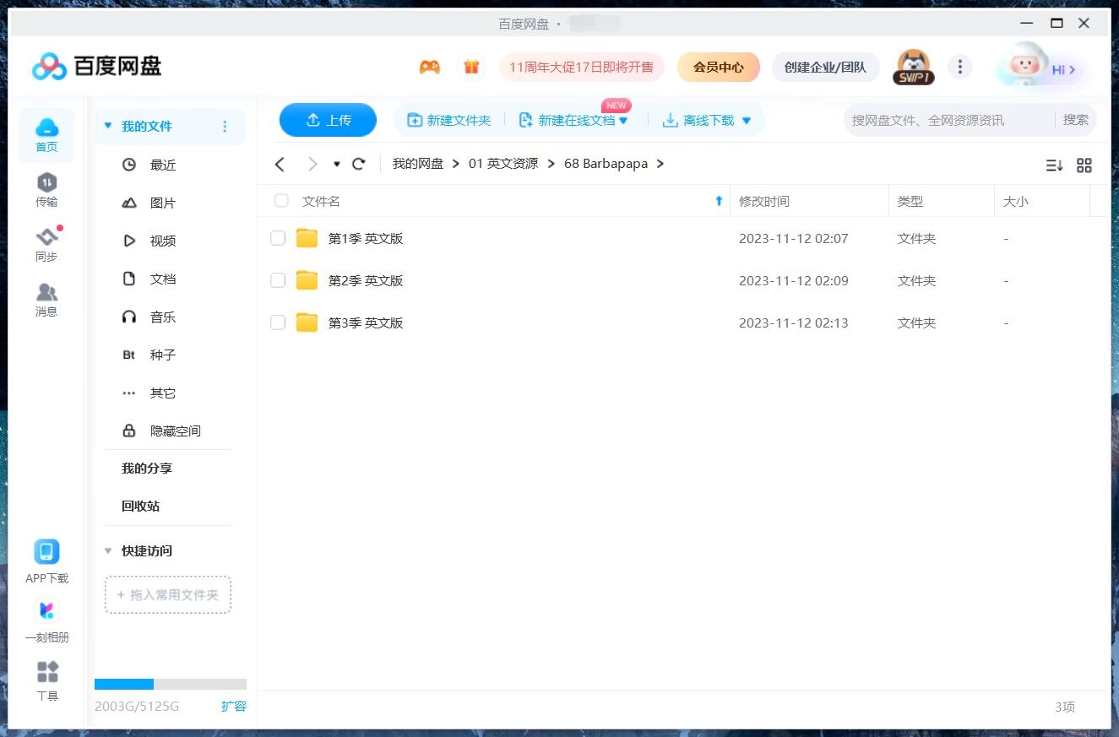Screen dimensions: 1119x737
Task: Click the 上传 upload button
Action: click(x=328, y=120)
